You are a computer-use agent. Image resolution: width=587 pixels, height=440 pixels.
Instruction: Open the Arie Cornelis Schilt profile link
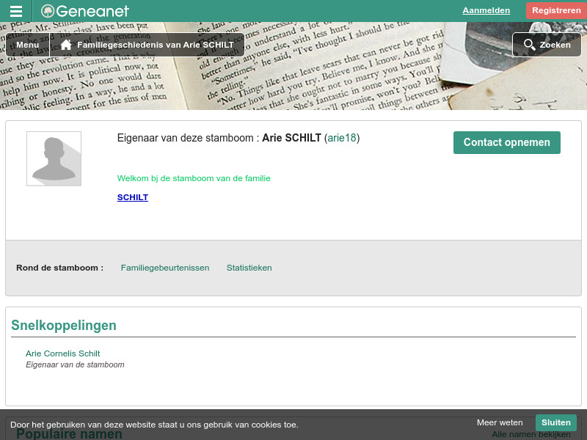(x=62, y=353)
